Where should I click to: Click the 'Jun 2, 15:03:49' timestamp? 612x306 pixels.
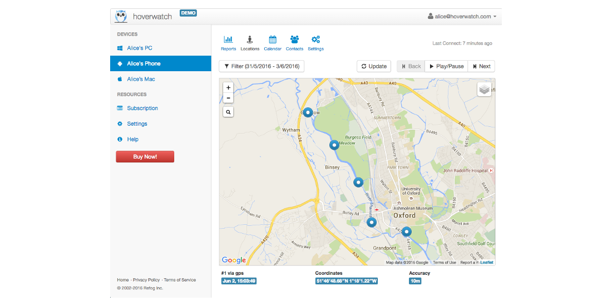point(239,281)
